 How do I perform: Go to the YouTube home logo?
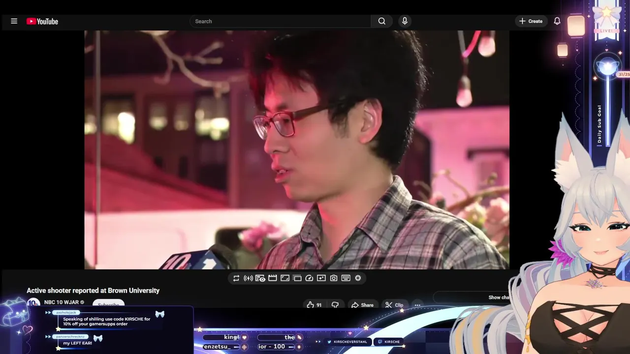click(42, 21)
